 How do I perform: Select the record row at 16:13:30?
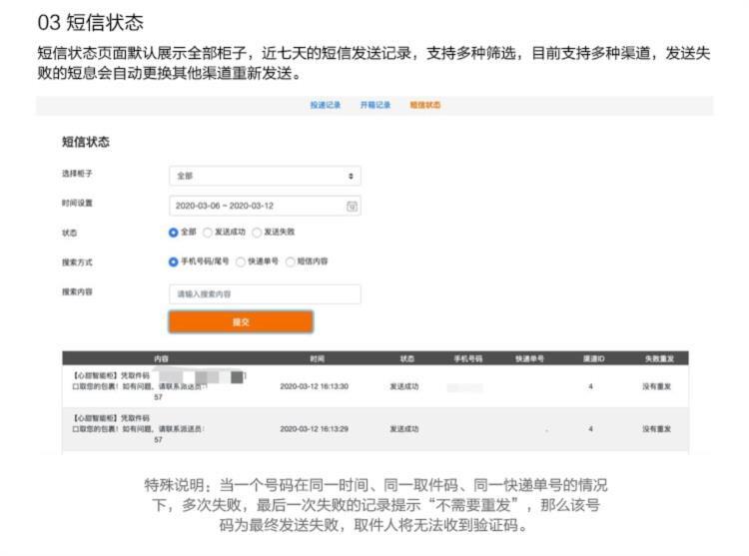click(374, 386)
